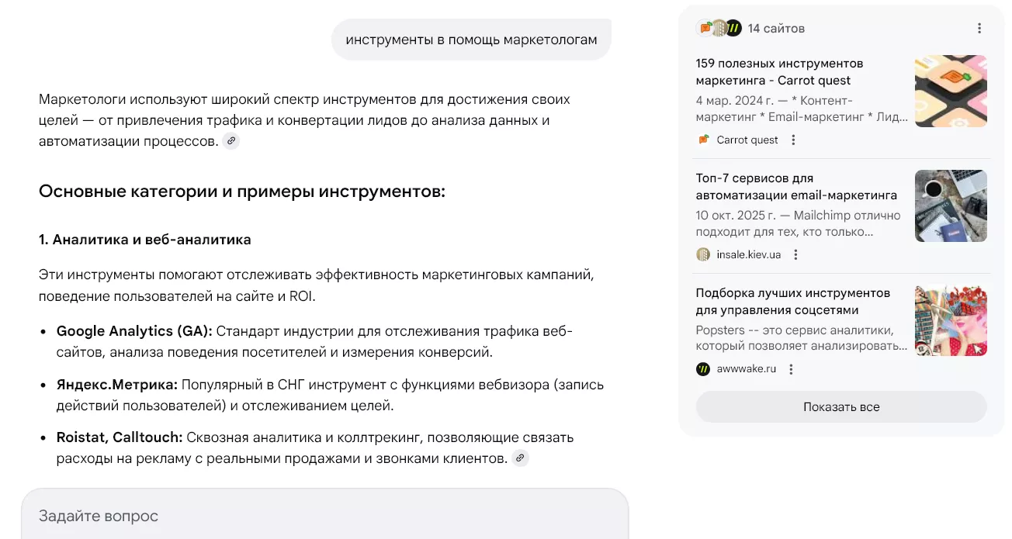This screenshot has height=539, width=1012.
Task: Click the awwwake.ru favicon under the Popsters source
Action: click(x=702, y=369)
